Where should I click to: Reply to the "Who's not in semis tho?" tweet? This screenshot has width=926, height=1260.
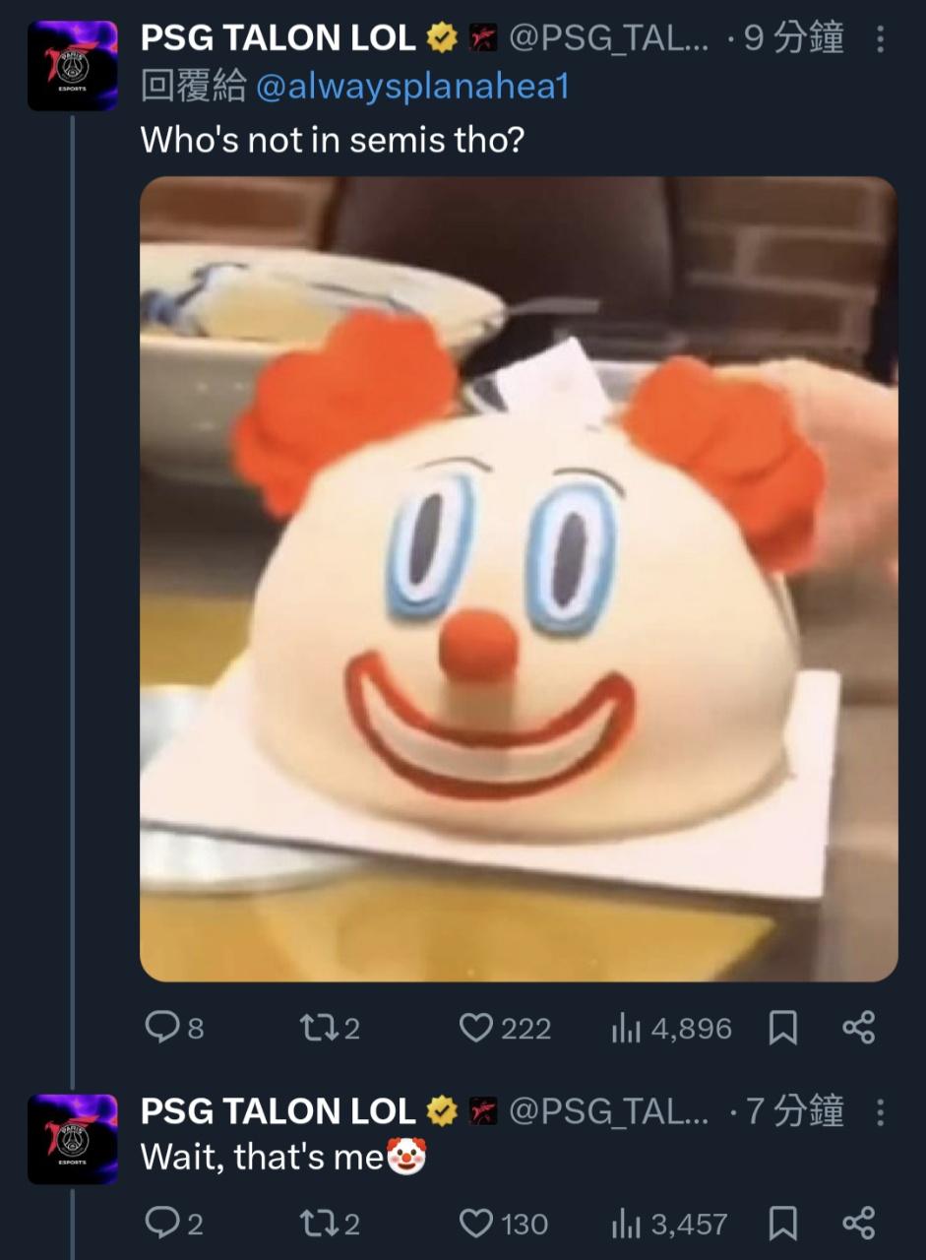tap(160, 1029)
